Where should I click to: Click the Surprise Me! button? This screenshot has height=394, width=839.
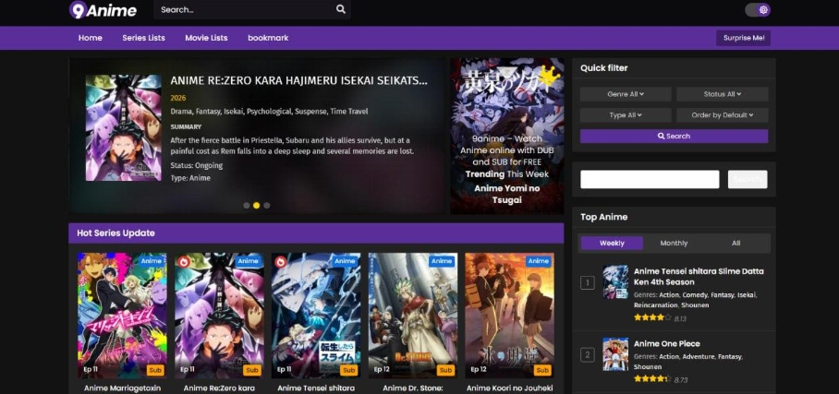[743, 38]
